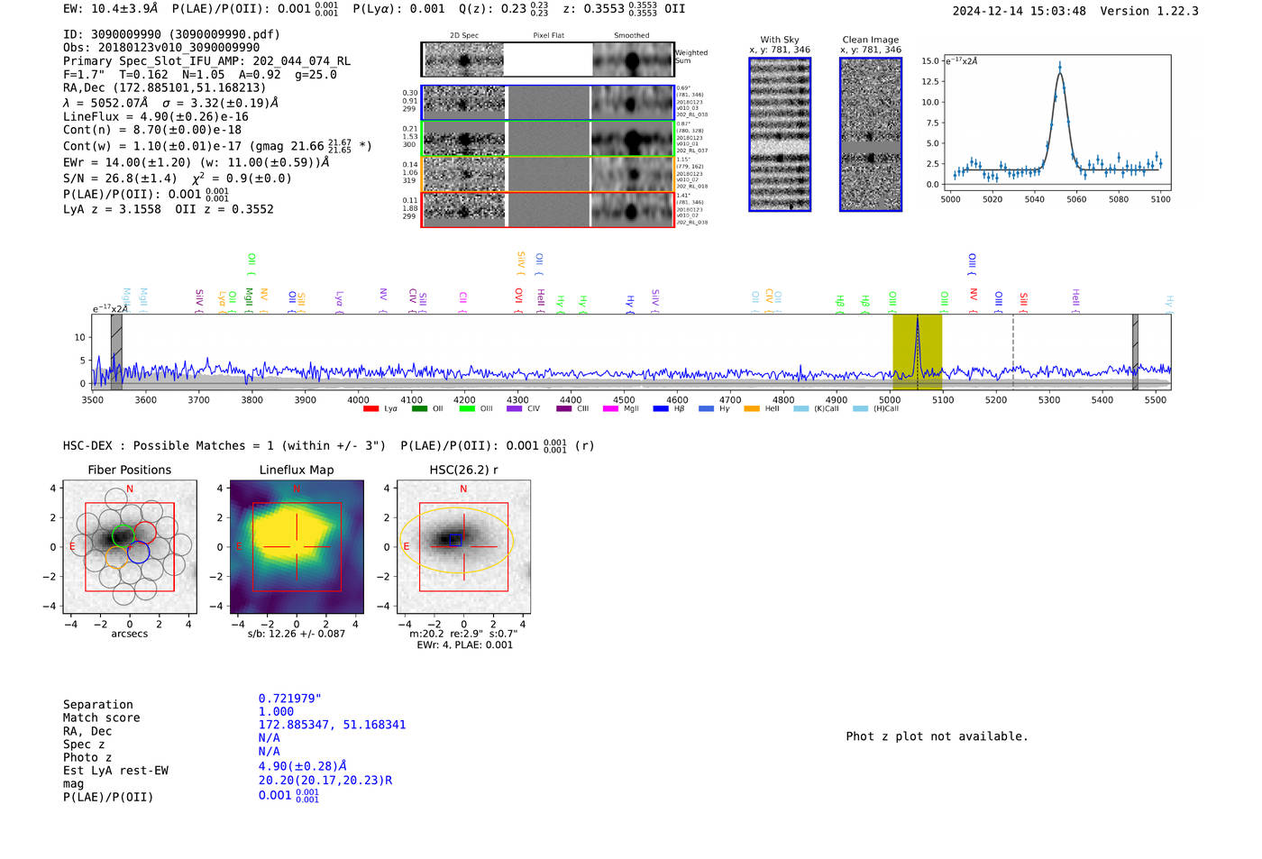Screen dimensions: 1262x859
Task: Click the Smoothed column header
Action: click(632, 35)
